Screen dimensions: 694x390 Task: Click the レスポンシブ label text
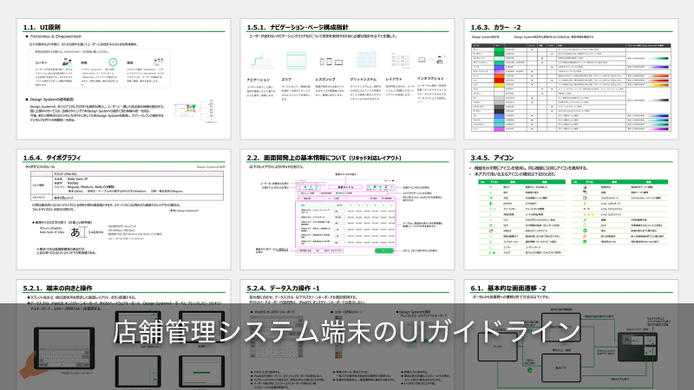pos(325,79)
